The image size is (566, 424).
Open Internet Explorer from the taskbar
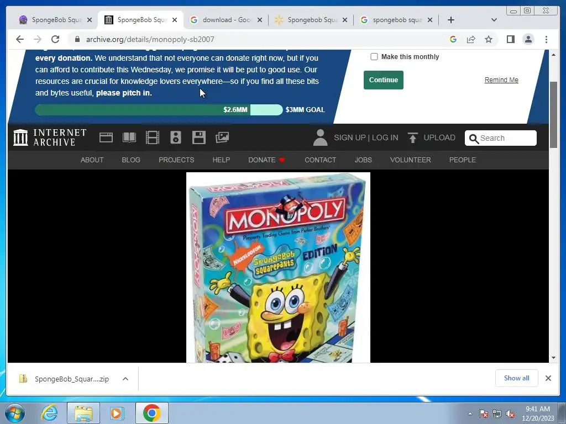tap(49, 413)
